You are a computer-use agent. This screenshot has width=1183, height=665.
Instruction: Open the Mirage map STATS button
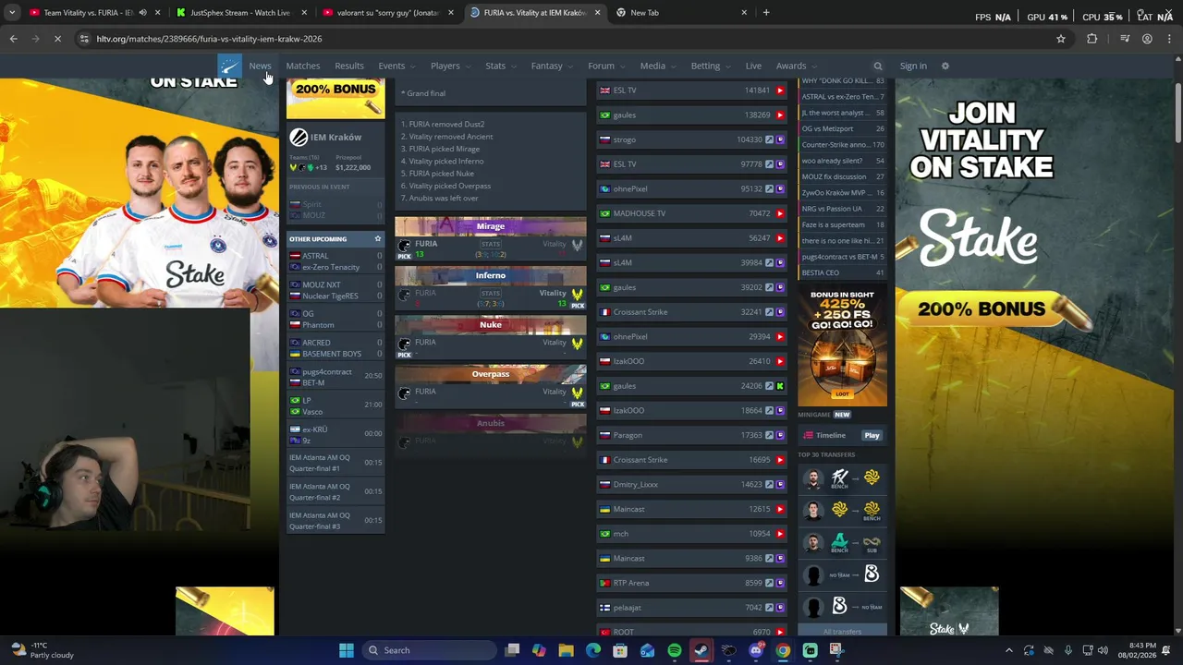coord(490,244)
